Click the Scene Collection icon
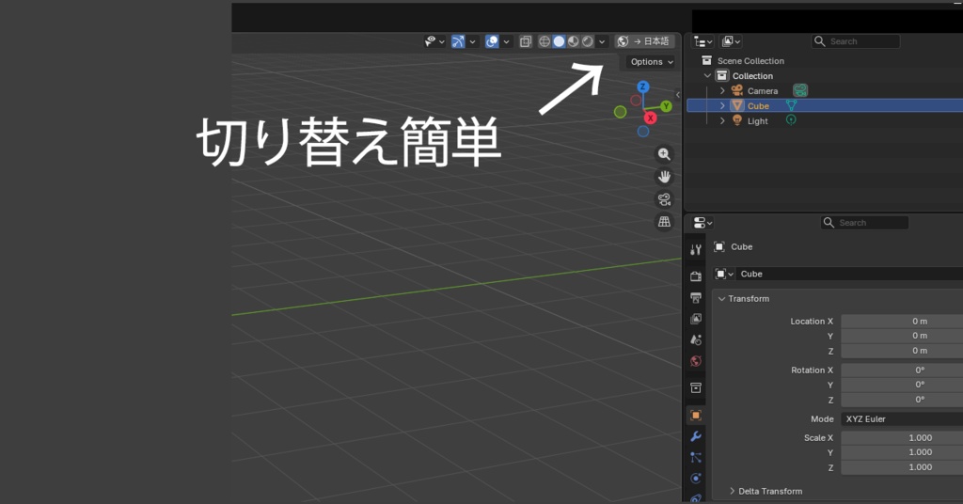Image resolution: width=963 pixels, height=504 pixels. point(707,61)
